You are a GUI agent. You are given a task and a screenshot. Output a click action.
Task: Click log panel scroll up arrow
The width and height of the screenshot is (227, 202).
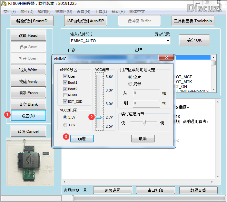pyautogui.click(x=218, y=102)
